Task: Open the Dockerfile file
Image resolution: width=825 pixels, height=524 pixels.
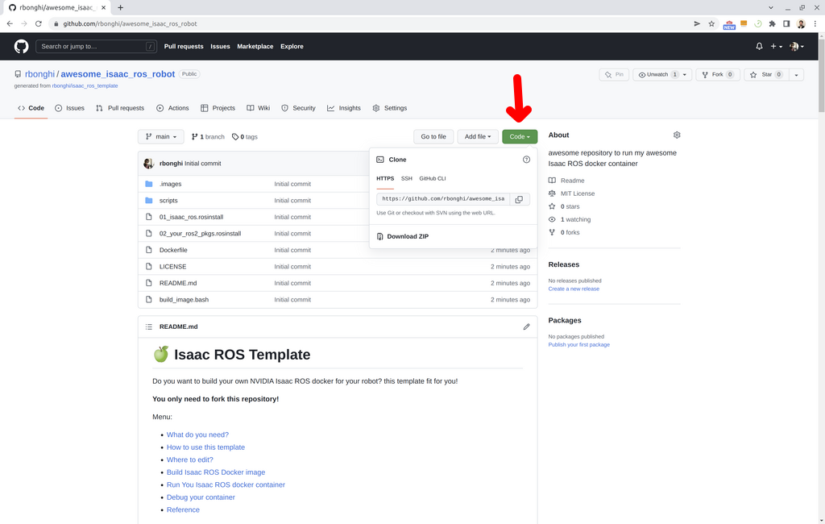Action: point(173,250)
